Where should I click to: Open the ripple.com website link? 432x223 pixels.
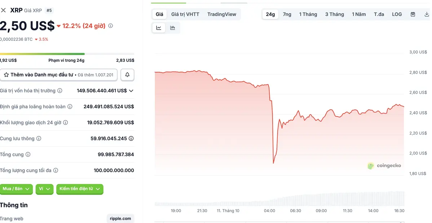point(120,219)
